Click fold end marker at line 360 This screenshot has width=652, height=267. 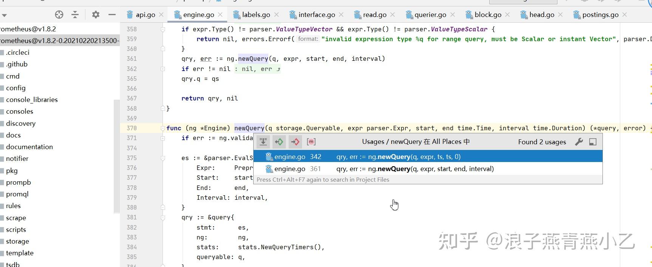(163, 49)
